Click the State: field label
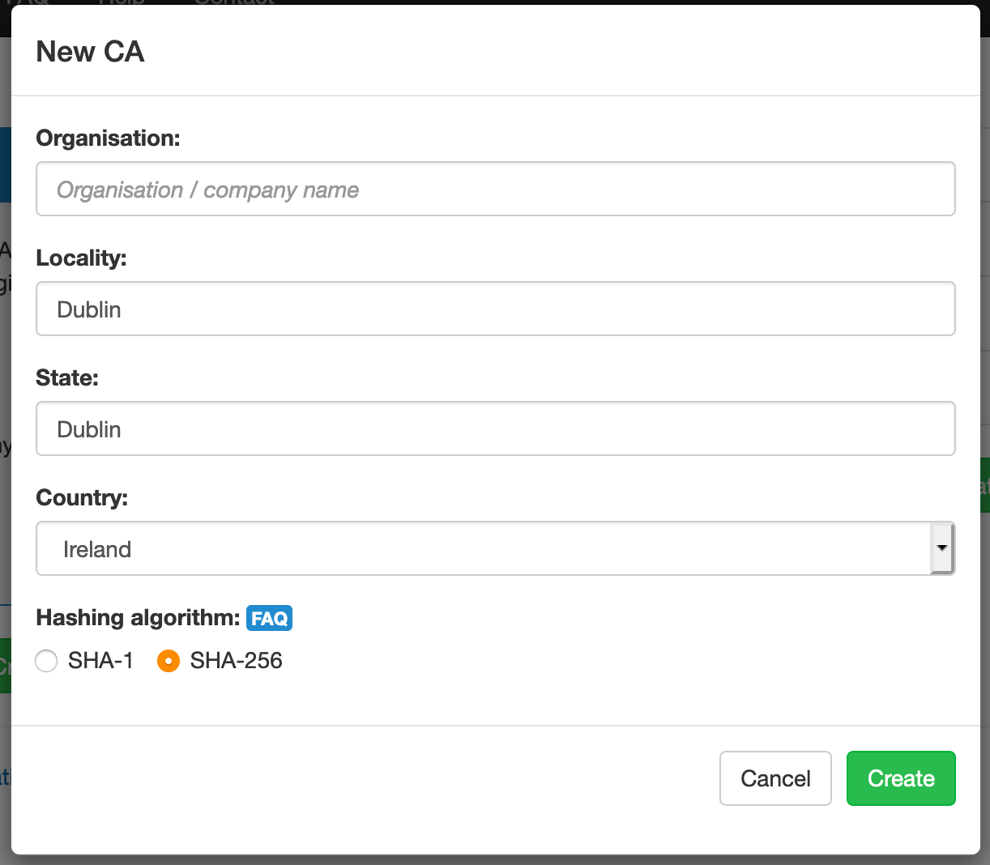This screenshot has height=865, width=990. [x=67, y=378]
